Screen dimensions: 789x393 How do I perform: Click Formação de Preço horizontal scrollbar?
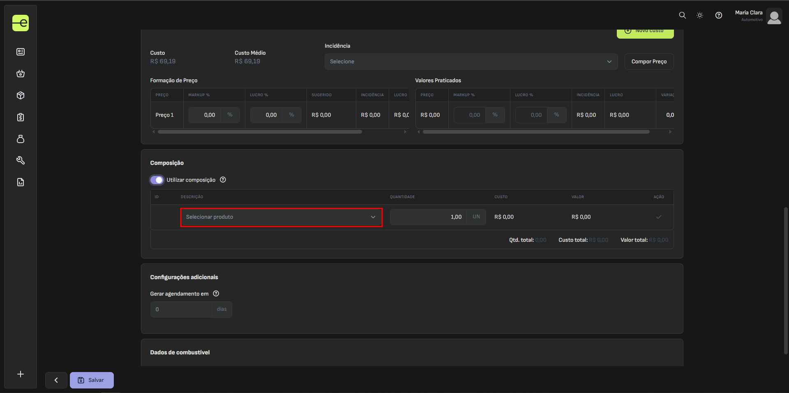(260, 132)
